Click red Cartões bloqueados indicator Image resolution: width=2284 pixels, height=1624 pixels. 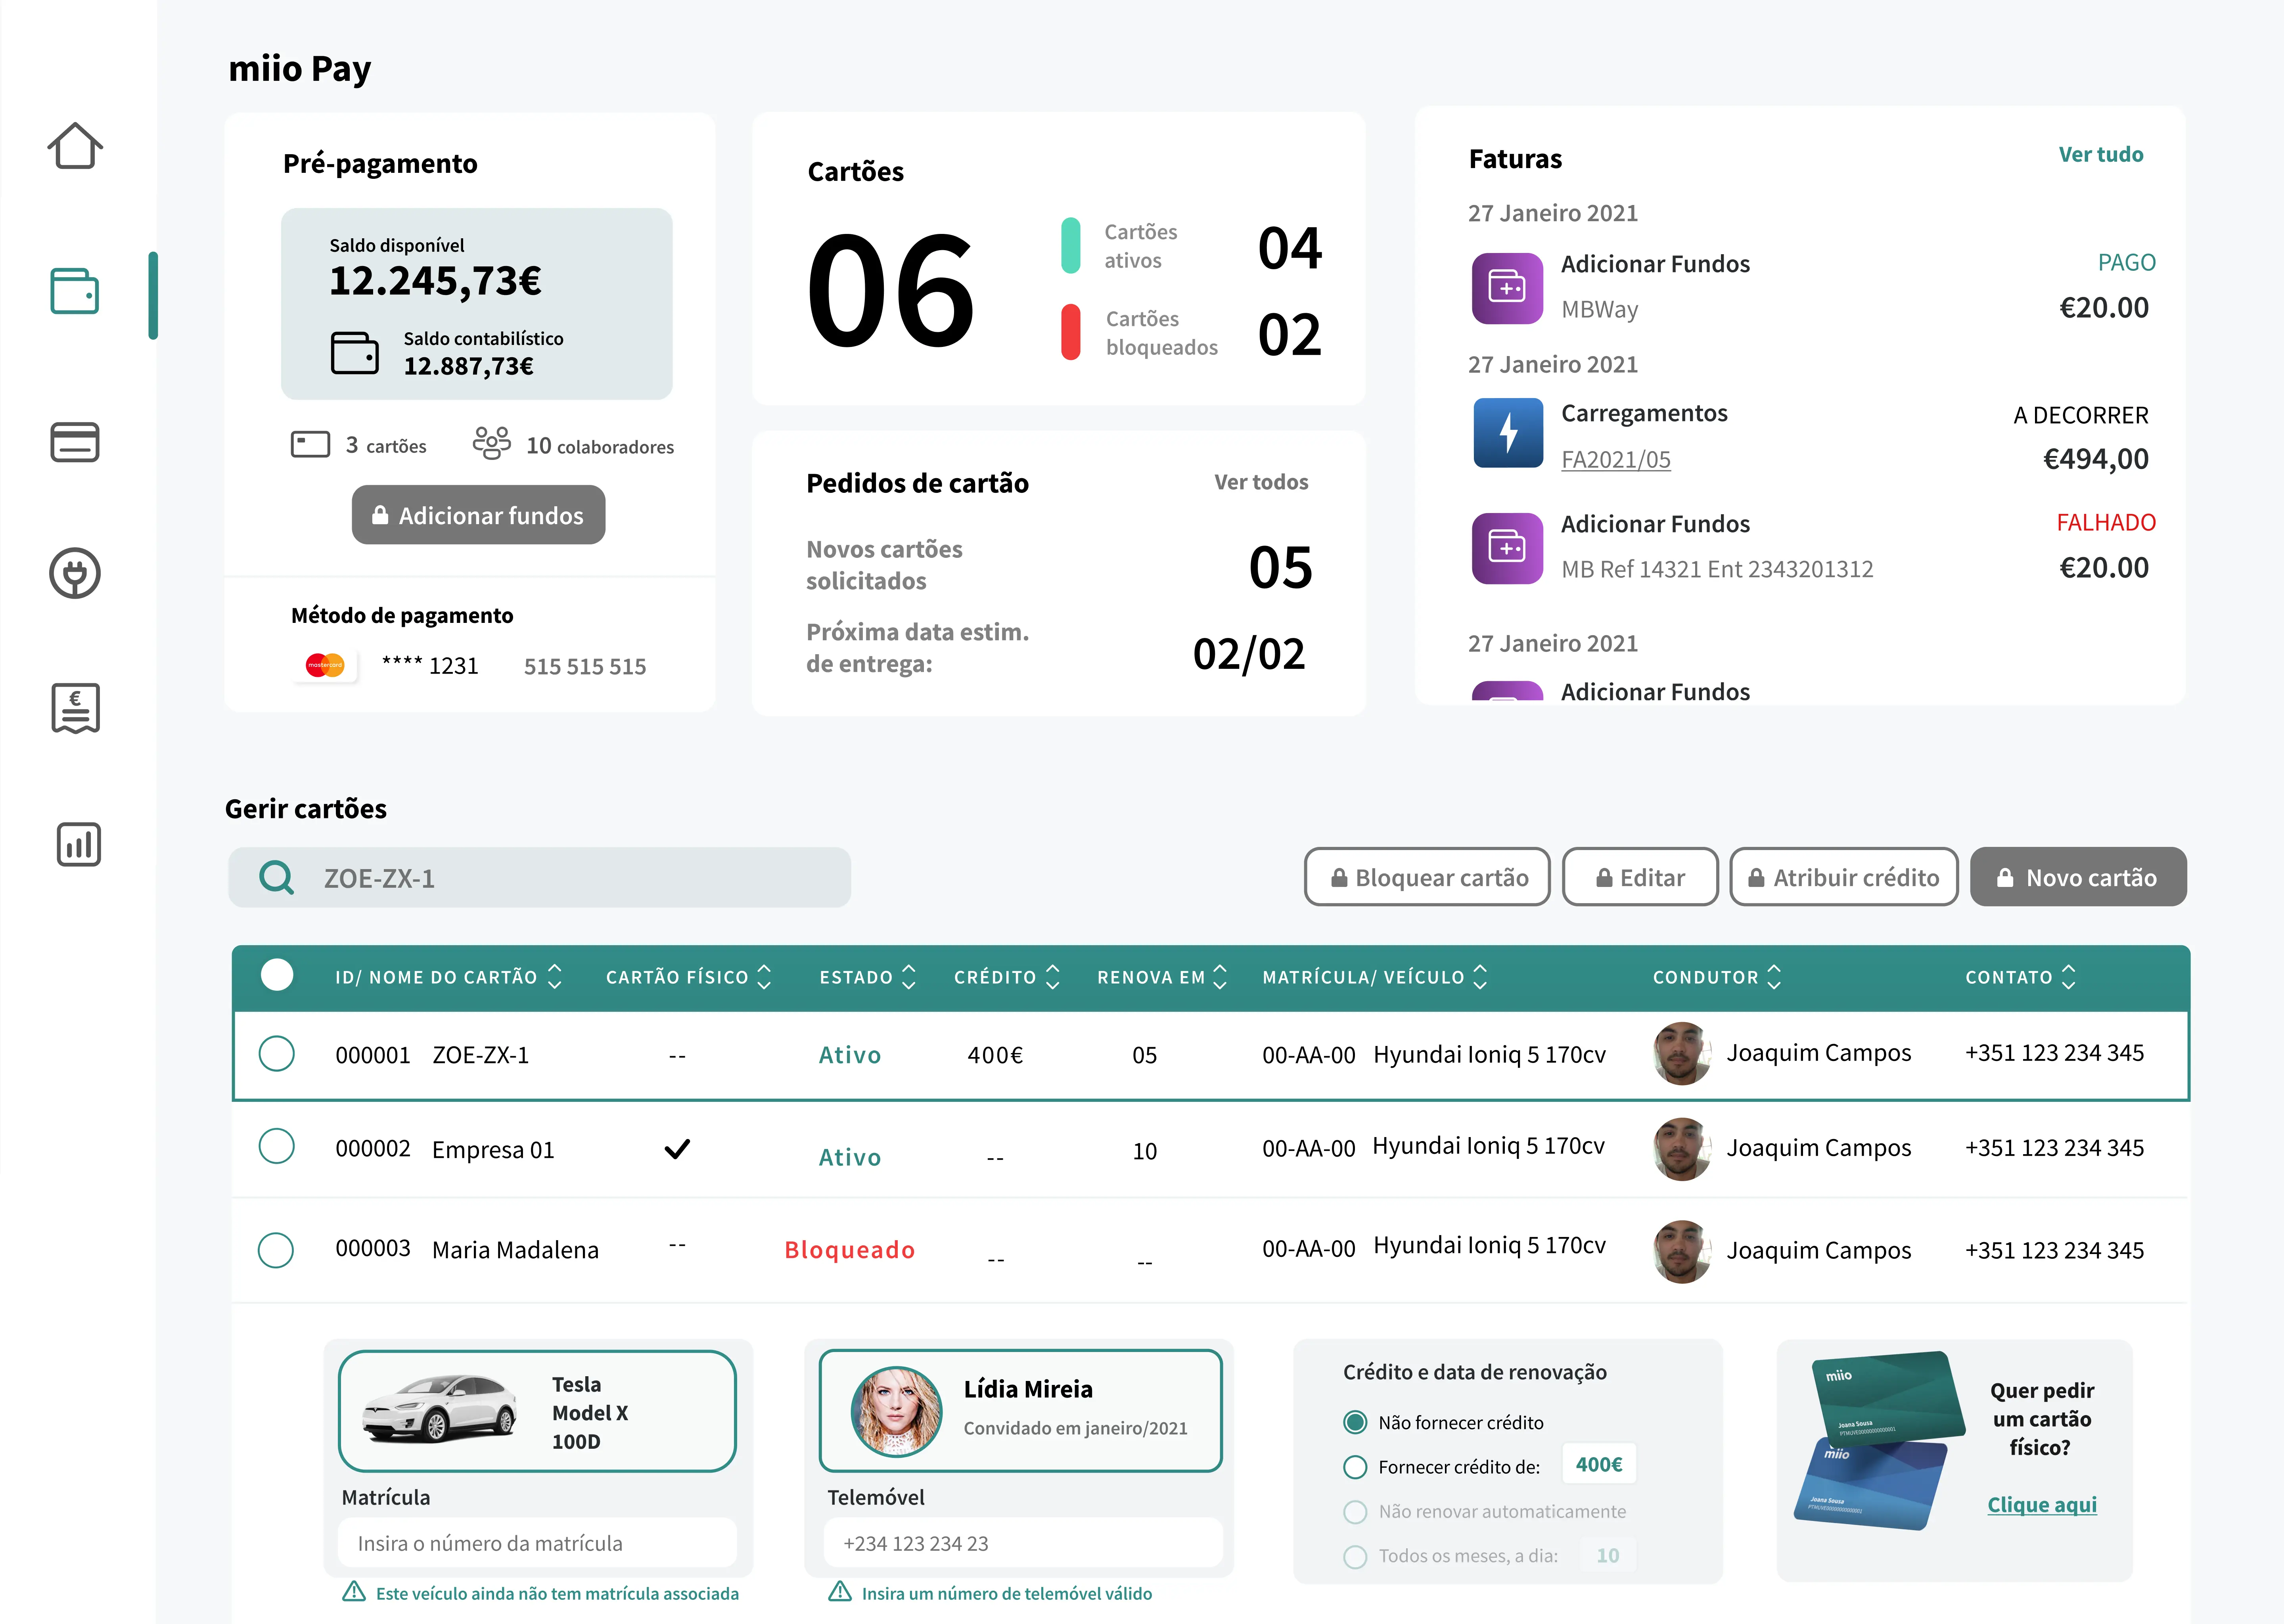[x=1070, y=332]
